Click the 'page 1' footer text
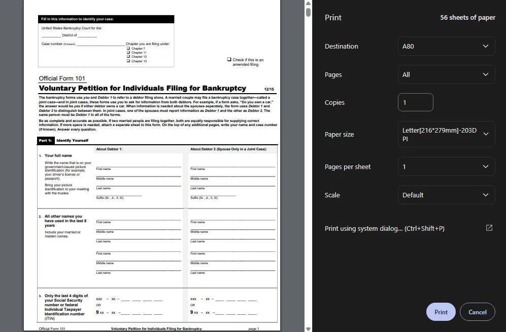506x332 pixels. click(x=254, y=328)
